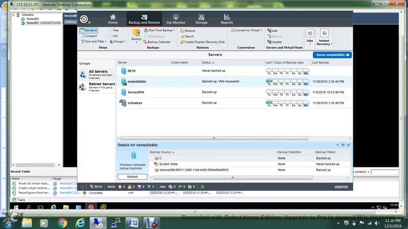Click the Server nested2k8dc arrow button
Viewport: 408px width, 229px height.
332,55
